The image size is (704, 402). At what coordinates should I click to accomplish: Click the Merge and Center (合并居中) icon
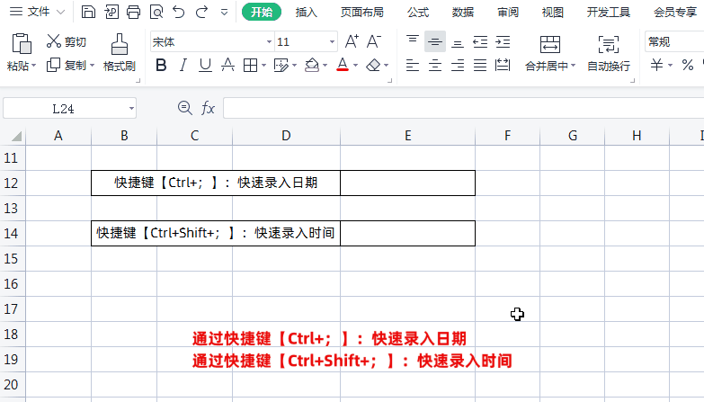(550, 53)
